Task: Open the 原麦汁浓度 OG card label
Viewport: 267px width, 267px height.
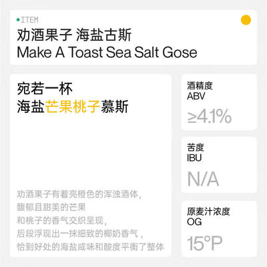Action: [208, 216]
